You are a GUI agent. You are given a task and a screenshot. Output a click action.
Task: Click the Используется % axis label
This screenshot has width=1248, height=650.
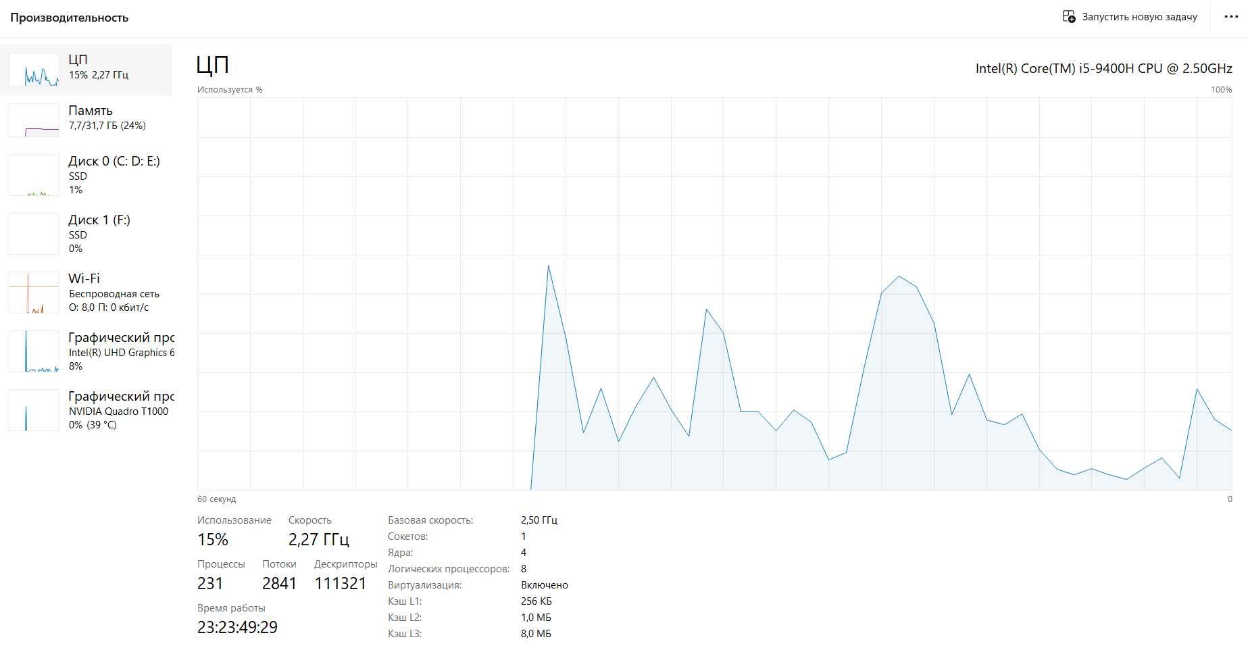pyautogui.click(x=230, y=90)
